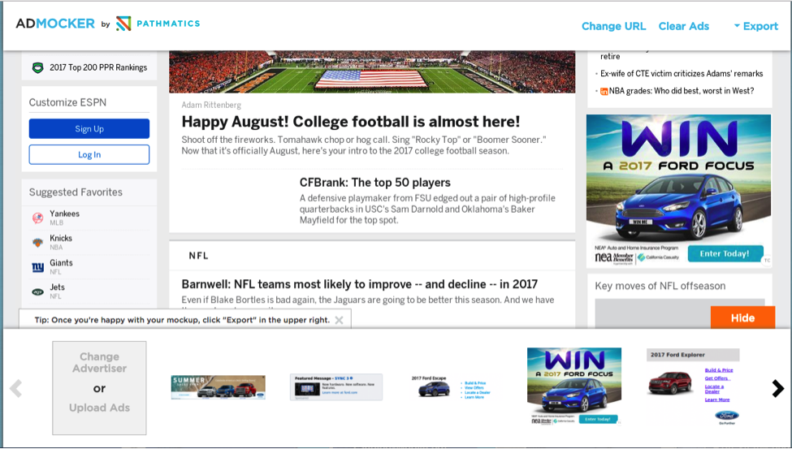The height and width of the screenshot is (449, 792).
Task: Click Build & Price in Explorer ad
Action: pos(719,370)
